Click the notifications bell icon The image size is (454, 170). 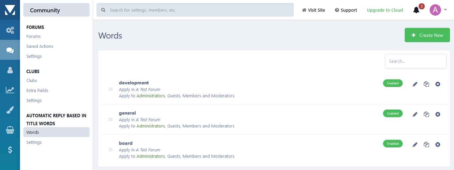pyautogui.click(x=416, y=10)
